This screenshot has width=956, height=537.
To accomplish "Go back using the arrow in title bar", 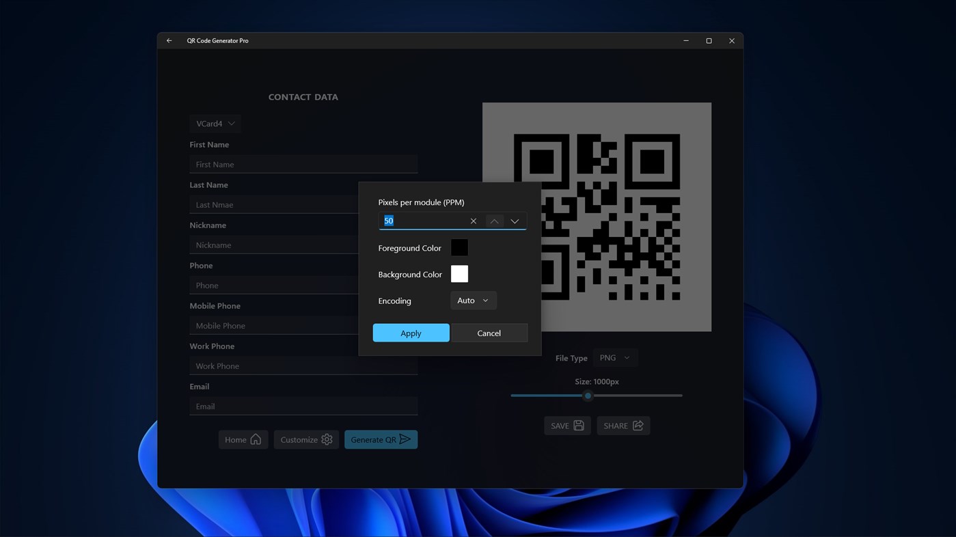I will [169, 41].
